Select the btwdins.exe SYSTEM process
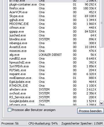The width and height of the screenshot is (104, 127). tap(53, 39)
